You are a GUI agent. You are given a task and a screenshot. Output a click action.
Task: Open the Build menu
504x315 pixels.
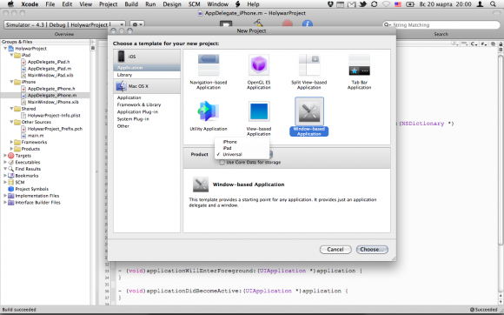pyautogui.click(x=131, y=4)
